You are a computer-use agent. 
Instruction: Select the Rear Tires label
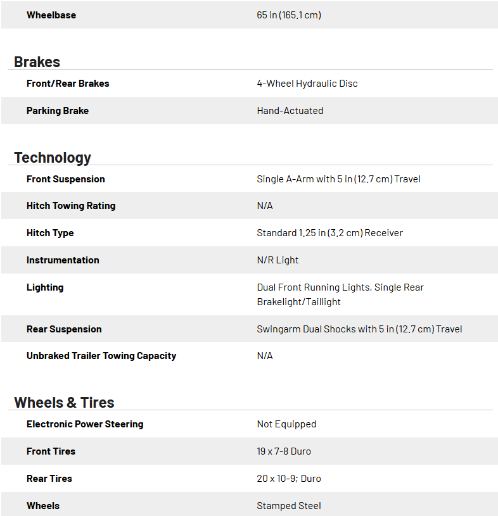[x=49, y=479]
